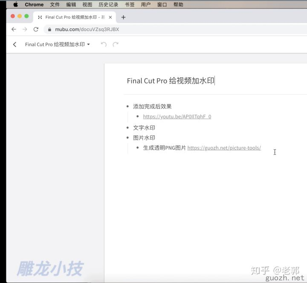307x283 pixels.
Task: Open the 历史记录 menu
Action: click(108, 5)
